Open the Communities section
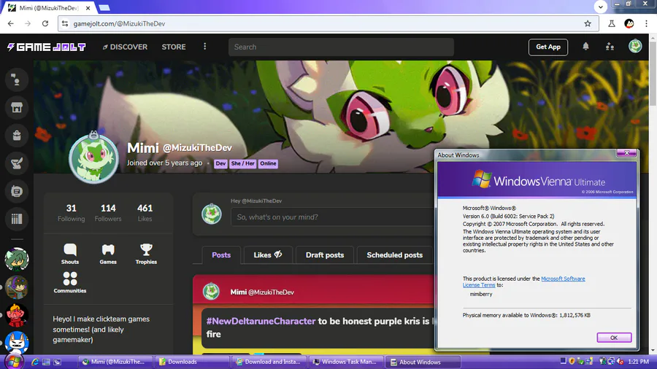Screen dimensions: 657x369 click(x=70, y=282)
